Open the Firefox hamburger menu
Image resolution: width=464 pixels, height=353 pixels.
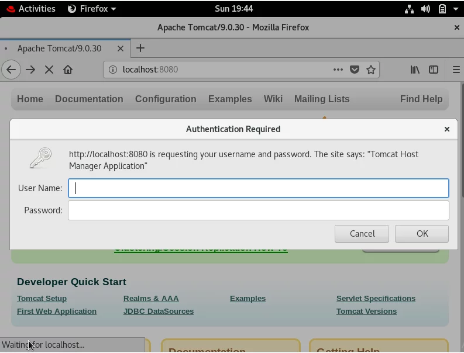pyautogui.click(x=456, y=70)
